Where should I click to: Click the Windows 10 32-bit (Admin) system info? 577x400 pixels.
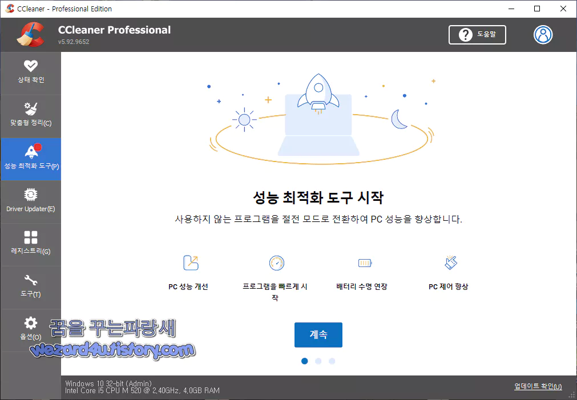[108, 383]
